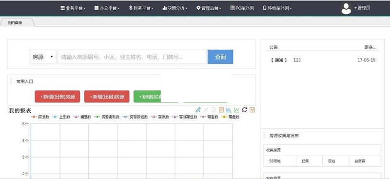Click the +新增(出租)房源 button
This screenshot has height=179, width=390.
(x=107, y=97)
